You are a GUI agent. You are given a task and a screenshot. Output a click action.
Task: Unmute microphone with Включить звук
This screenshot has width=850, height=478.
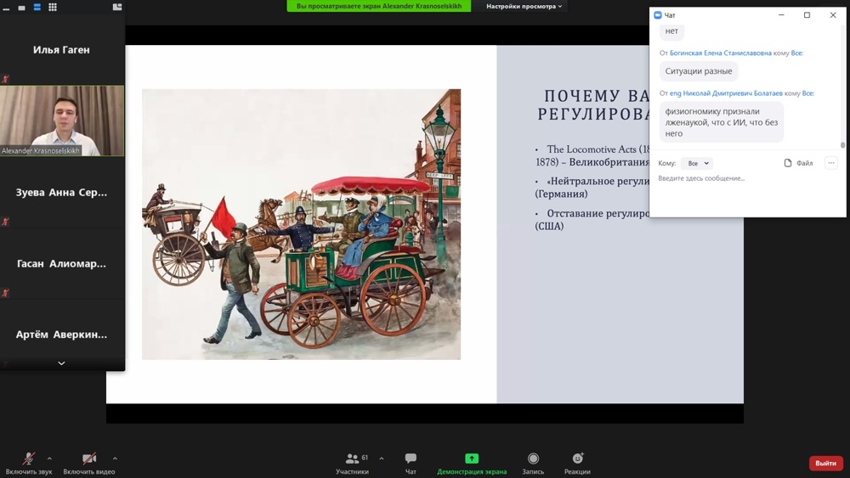point(29,464)
